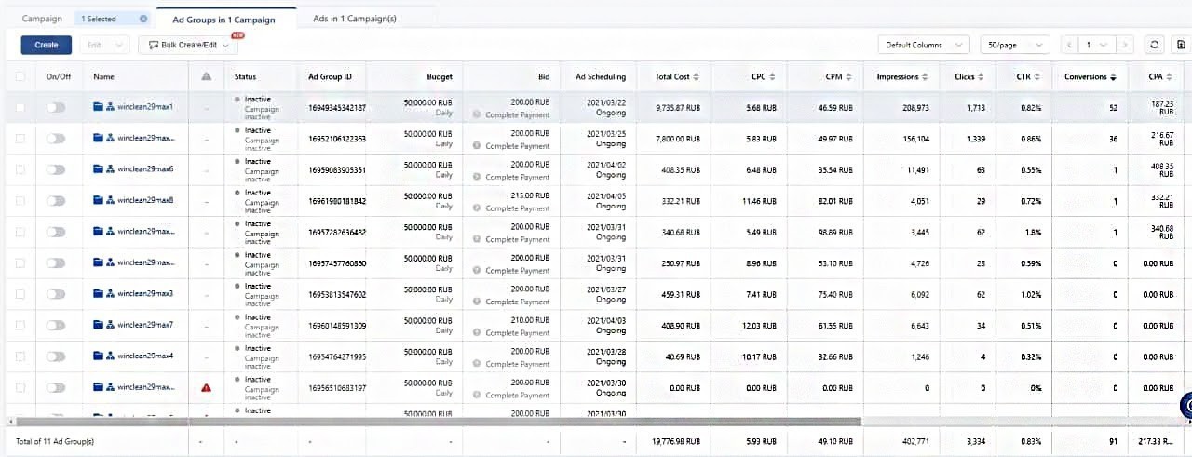Clear the '1 Selected' campaign filter

coord(142,19)
